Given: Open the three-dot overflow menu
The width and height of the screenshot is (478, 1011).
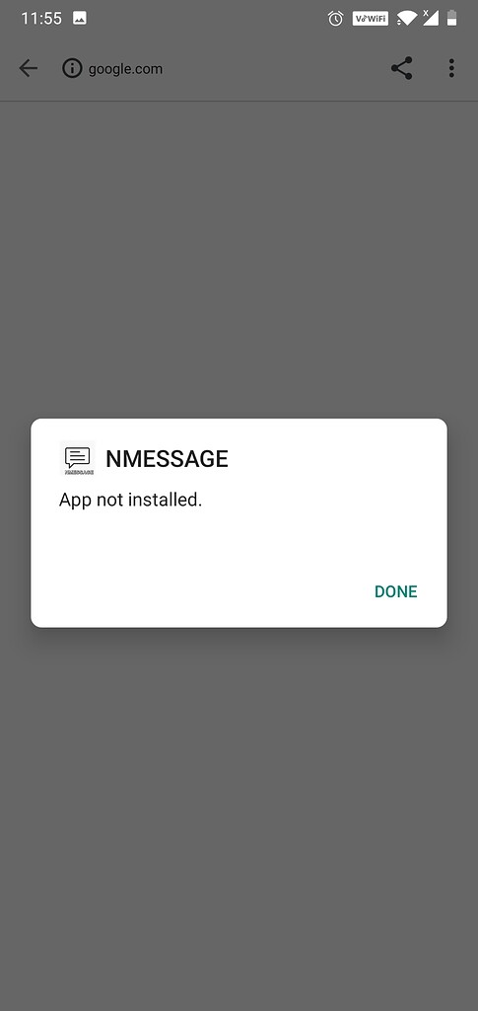Looking at the screenshot, I should click(x=451, y=68).
